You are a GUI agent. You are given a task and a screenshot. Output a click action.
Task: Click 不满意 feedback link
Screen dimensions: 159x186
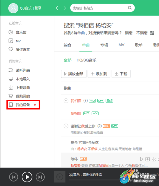142,33
